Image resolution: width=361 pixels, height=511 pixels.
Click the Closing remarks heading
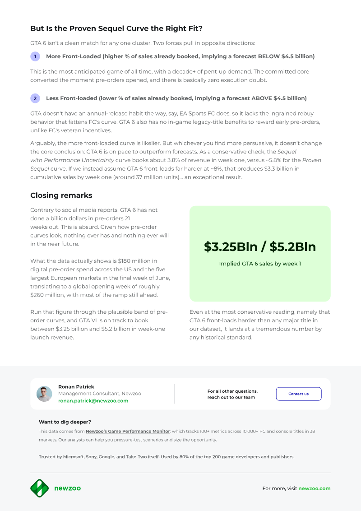(61, 195)
